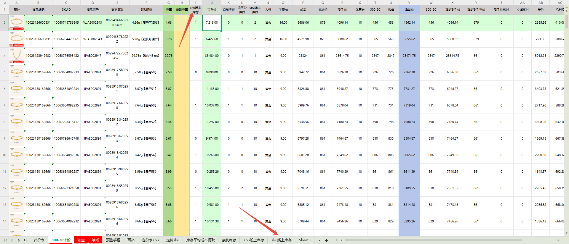
Task: Switch to Sheet3 tab
Action: 304,240
